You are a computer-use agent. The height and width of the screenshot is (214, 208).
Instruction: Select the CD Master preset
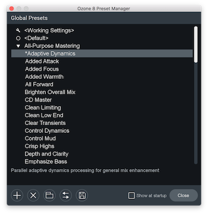point(38,100)
